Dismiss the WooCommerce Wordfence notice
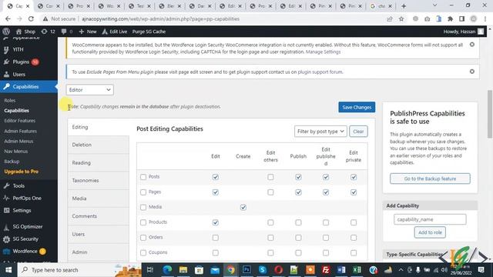Image resolution: width=493 pixels, height=277 pixels. point(472,45)
